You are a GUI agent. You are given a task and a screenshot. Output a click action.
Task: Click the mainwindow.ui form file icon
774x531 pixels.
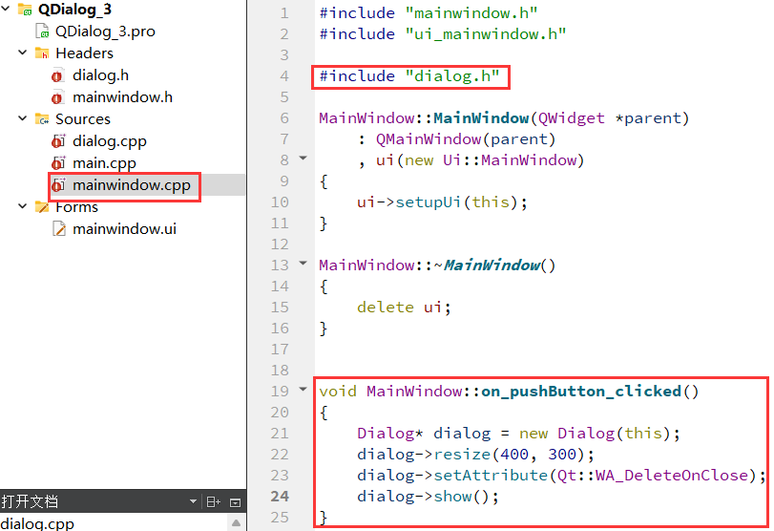click(59, 228)
